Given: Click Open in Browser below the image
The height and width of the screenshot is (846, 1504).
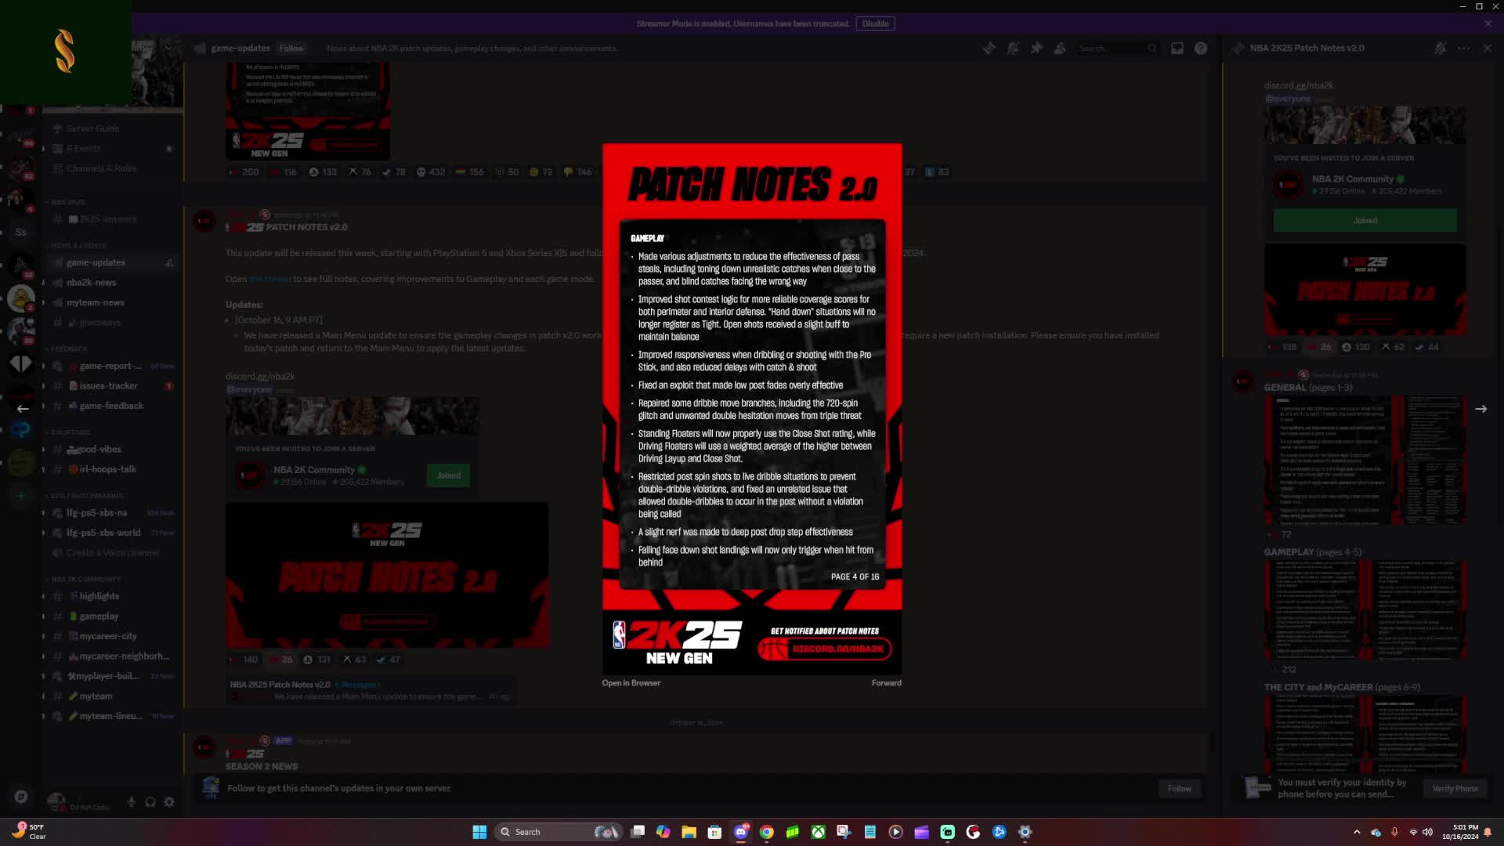Looking at the screenshot, I should [631, 683].
